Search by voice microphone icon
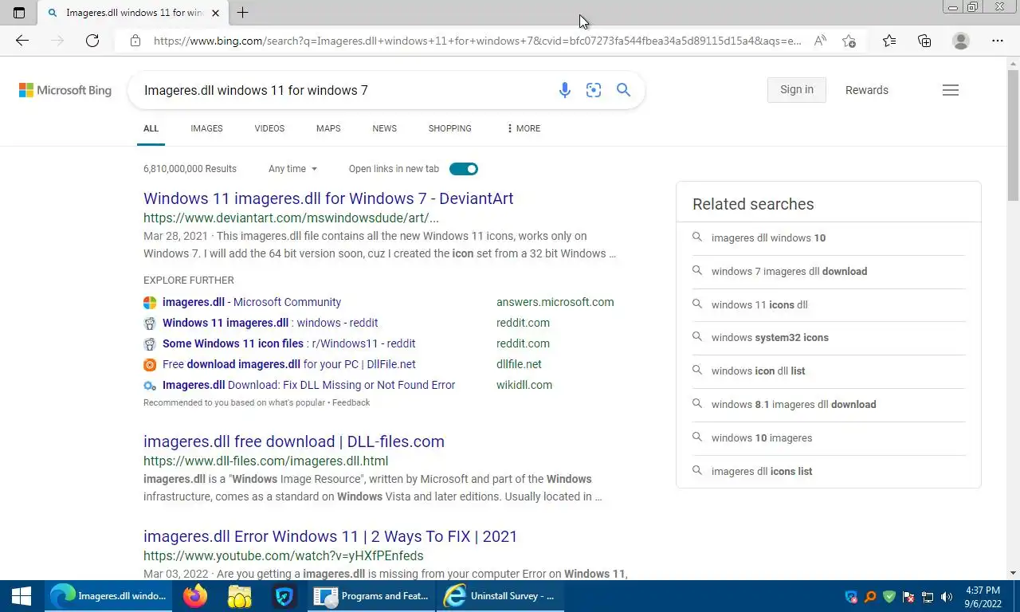The height and width of the screenshot is (612, 1020). click(x=564, y=90)
